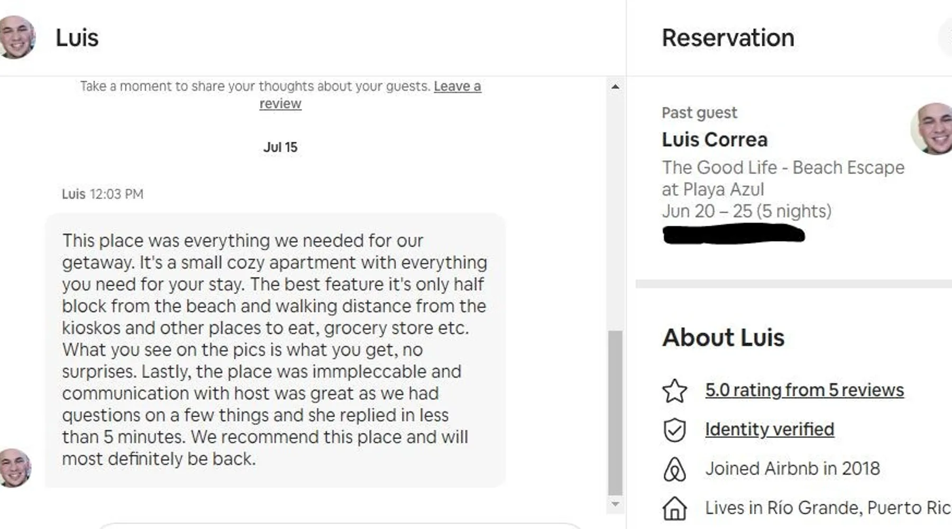Click the scroll up arrow in conversation
The width and height of the screenshot is (952, 529).
click(615, 86)
